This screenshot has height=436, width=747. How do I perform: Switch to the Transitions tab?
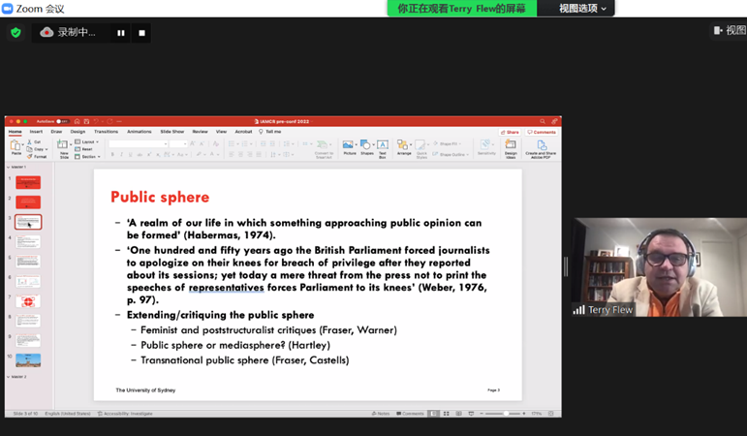click(106, 132)
